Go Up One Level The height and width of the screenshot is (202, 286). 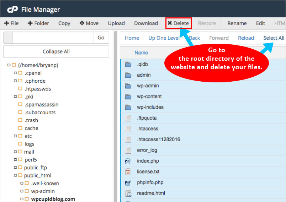[164, 38]
